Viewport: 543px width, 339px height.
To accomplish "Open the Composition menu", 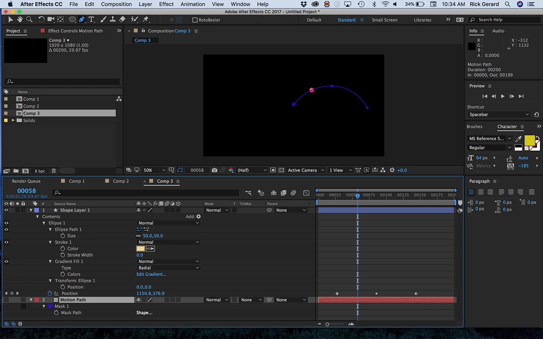I will coord(116,4).
